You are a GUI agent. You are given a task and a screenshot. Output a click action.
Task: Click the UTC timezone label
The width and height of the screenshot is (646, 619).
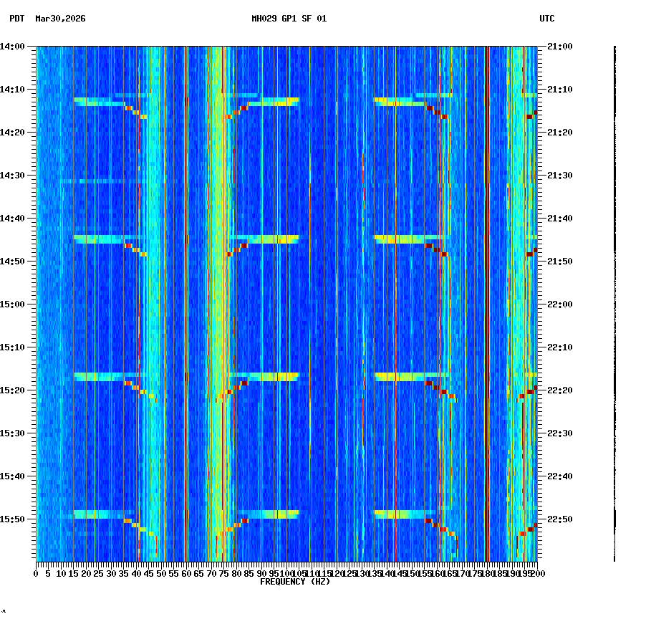547,20
